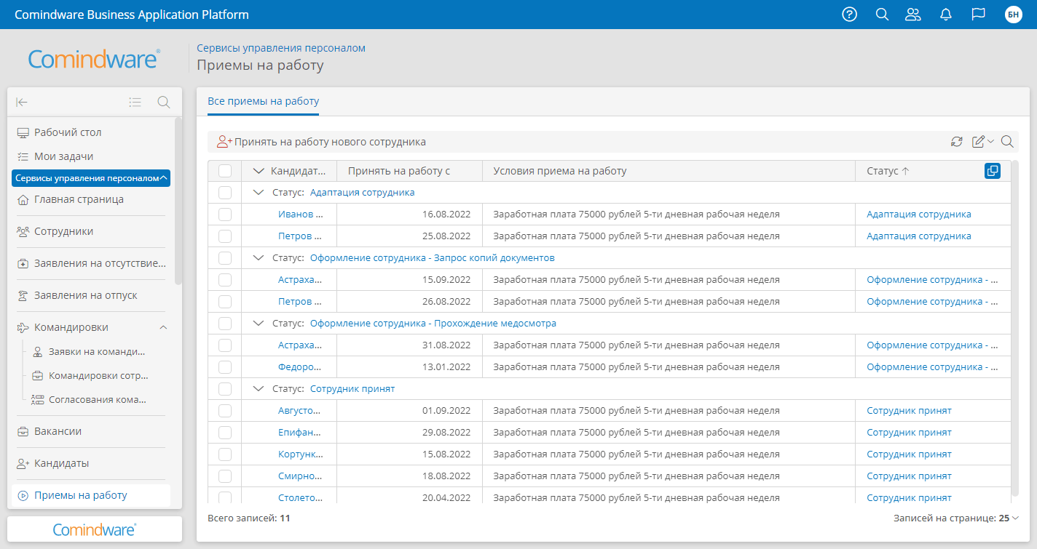
Task: Open the Все приемы на работу tab
Action: coord(263,101)
